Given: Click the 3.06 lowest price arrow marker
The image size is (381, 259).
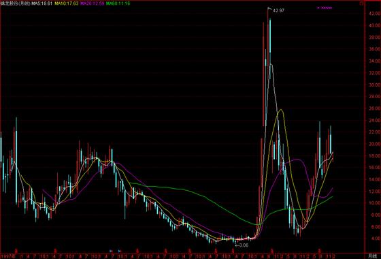Looking at the screenshot, I should pyautogui.click(x=242, y=245).
